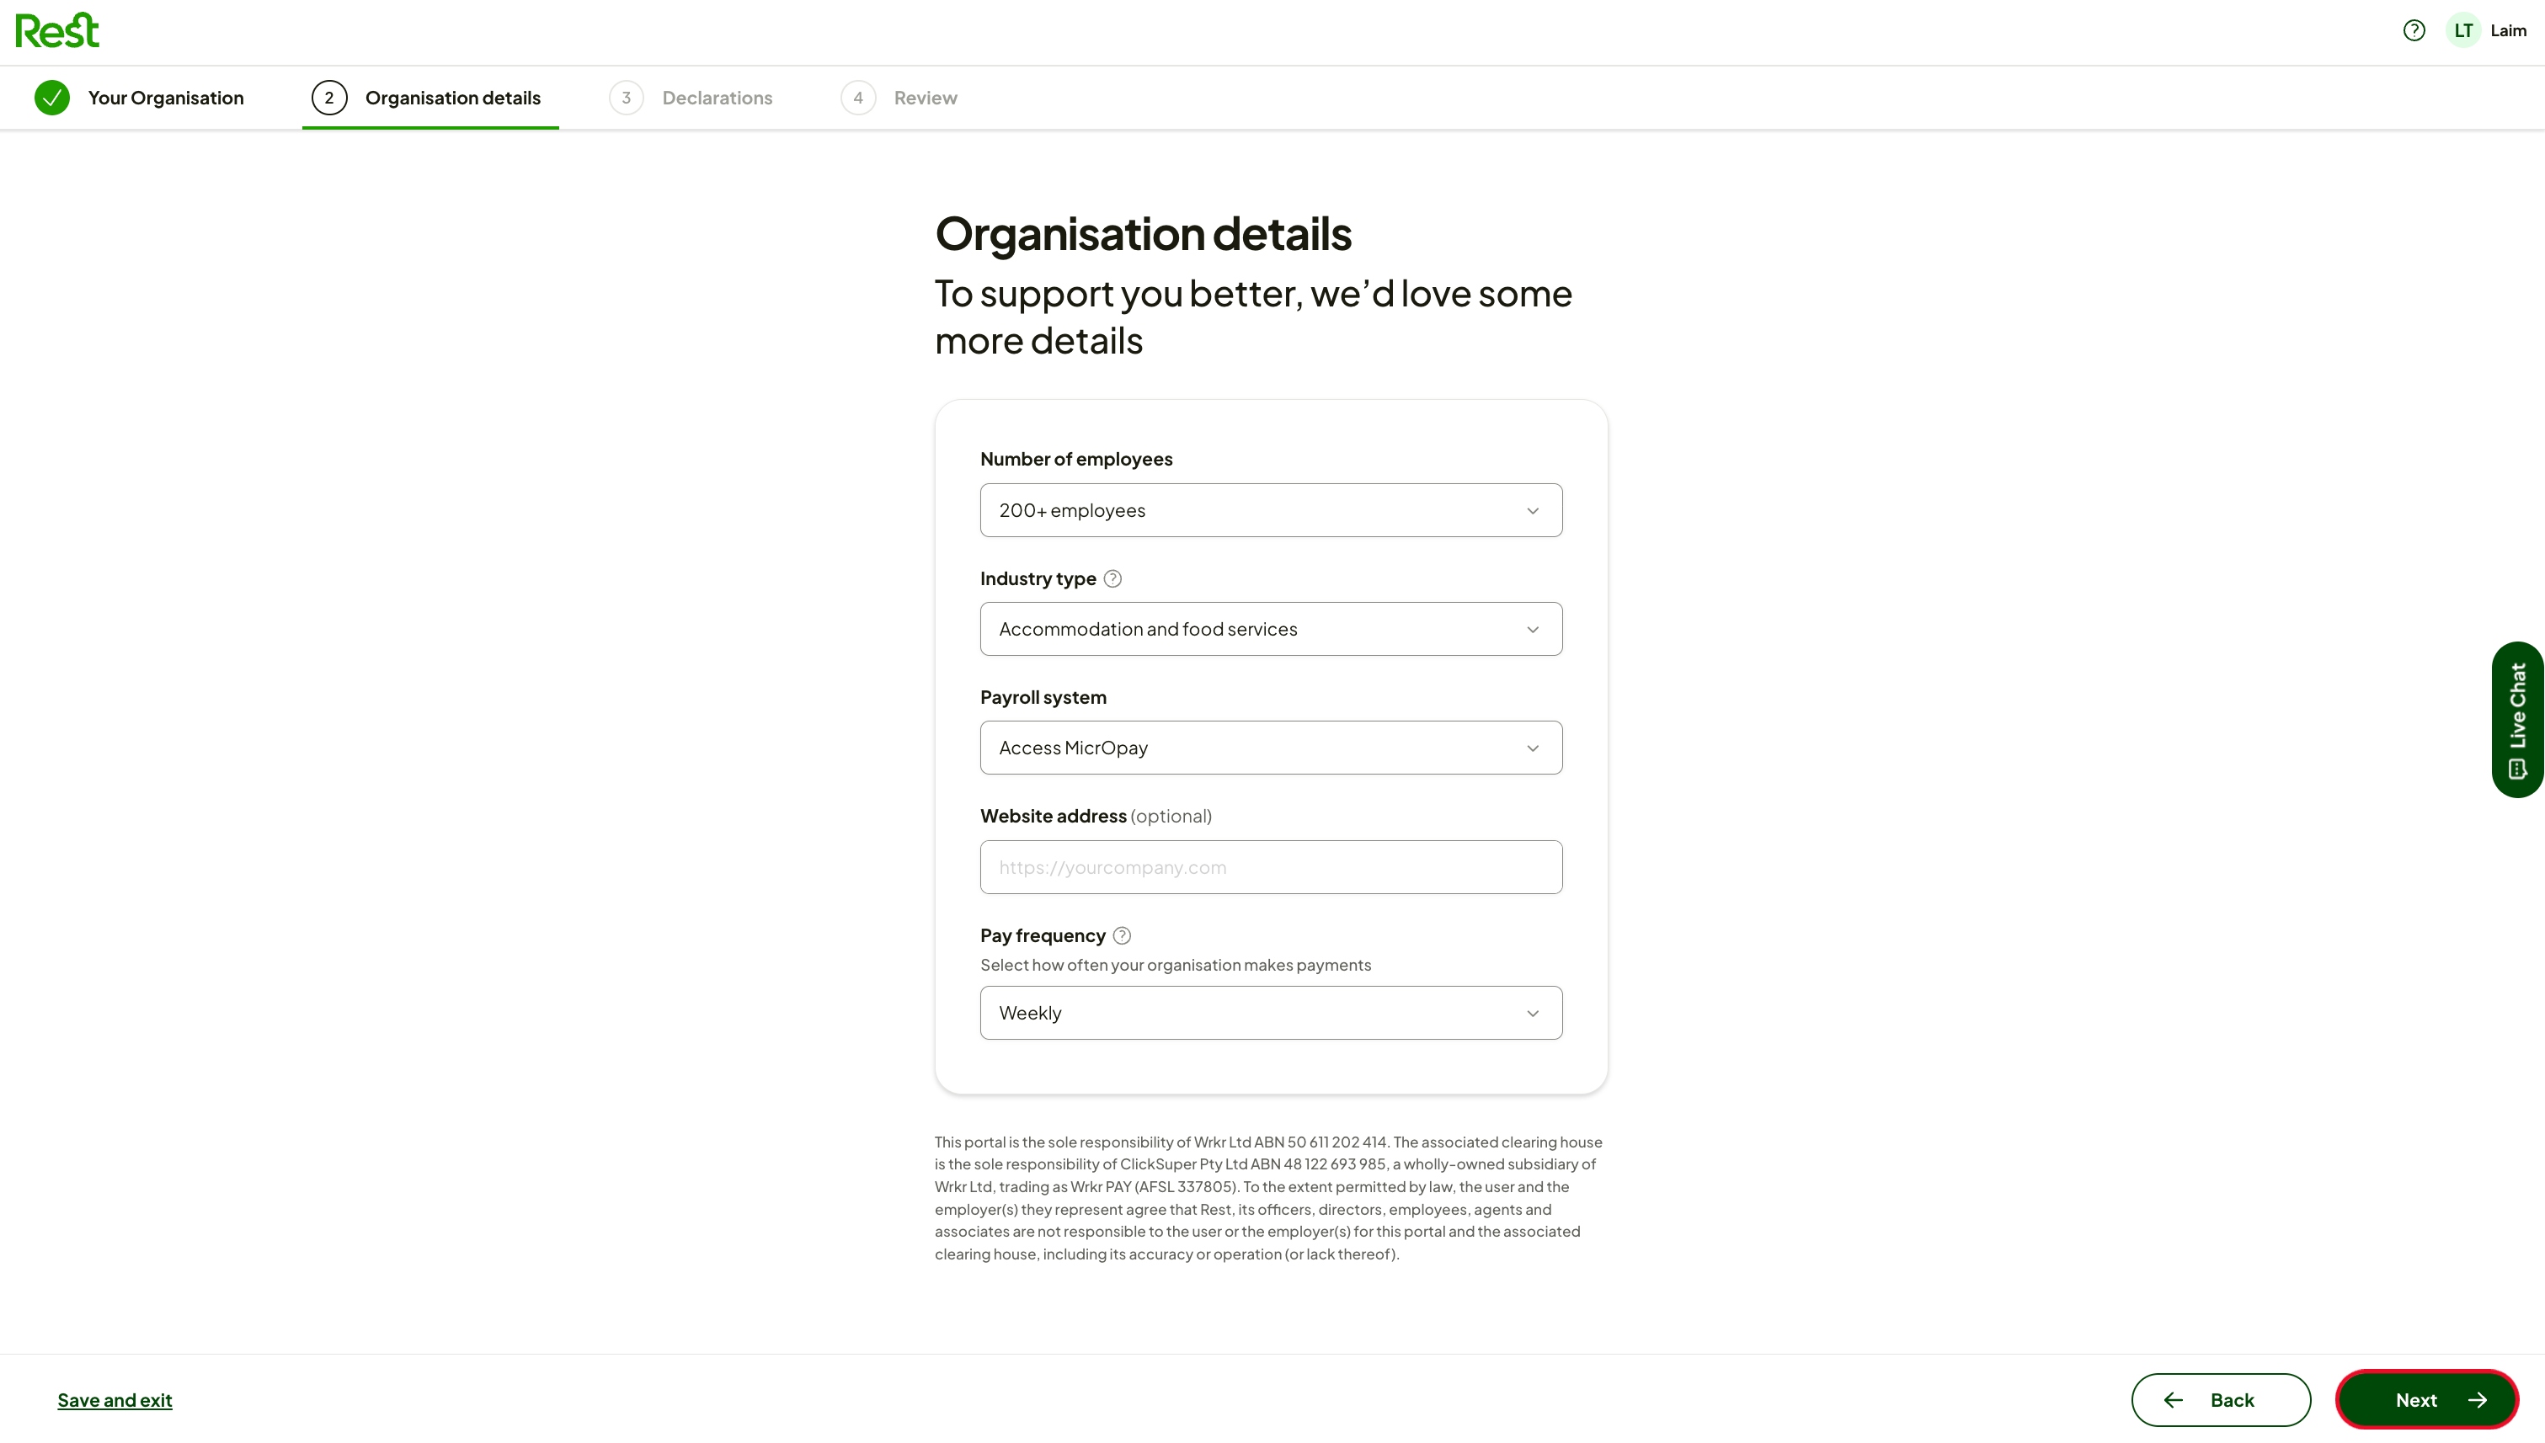Open the Payroll system dropdown
The width and height of the screenshot is (2545, 1443).
pos(1271,748)
